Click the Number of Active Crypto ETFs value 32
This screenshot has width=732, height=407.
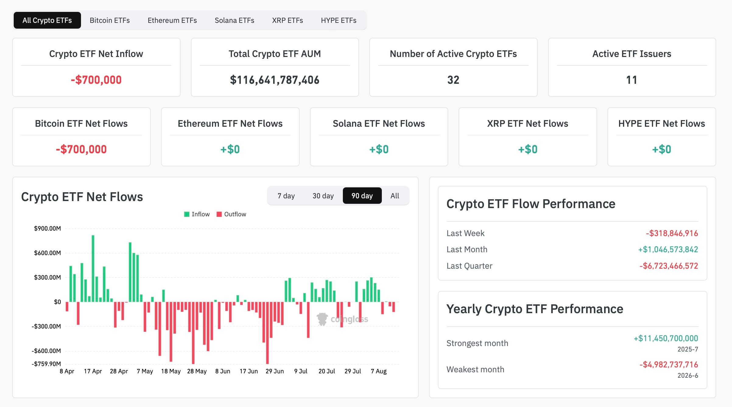(x=453, y=80)
